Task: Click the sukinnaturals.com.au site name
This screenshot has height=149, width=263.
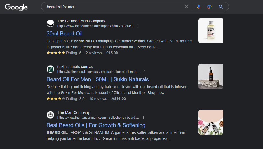Action: tap(75, 67)
